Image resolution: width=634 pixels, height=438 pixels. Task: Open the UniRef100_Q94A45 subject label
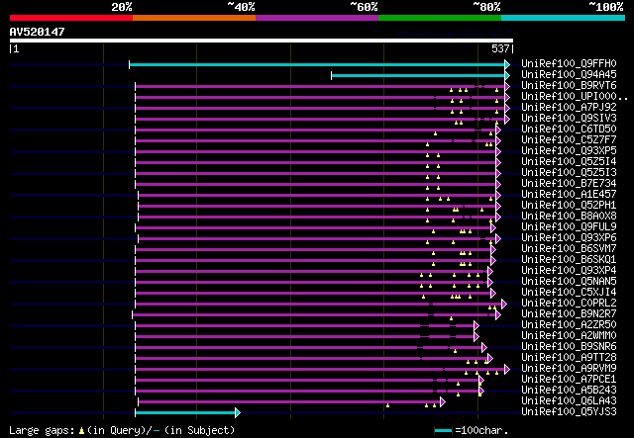[569, 75]
